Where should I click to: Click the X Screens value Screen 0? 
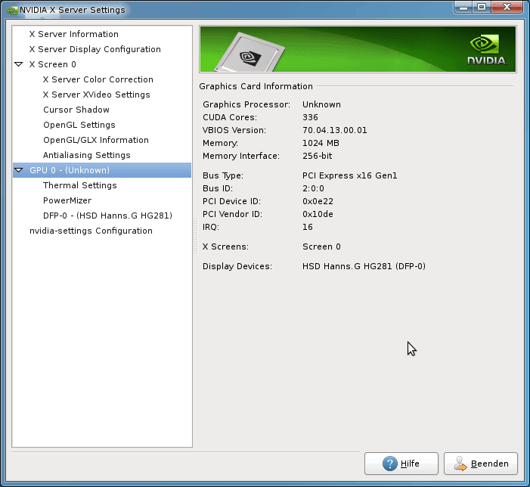(x=321, y=247)
